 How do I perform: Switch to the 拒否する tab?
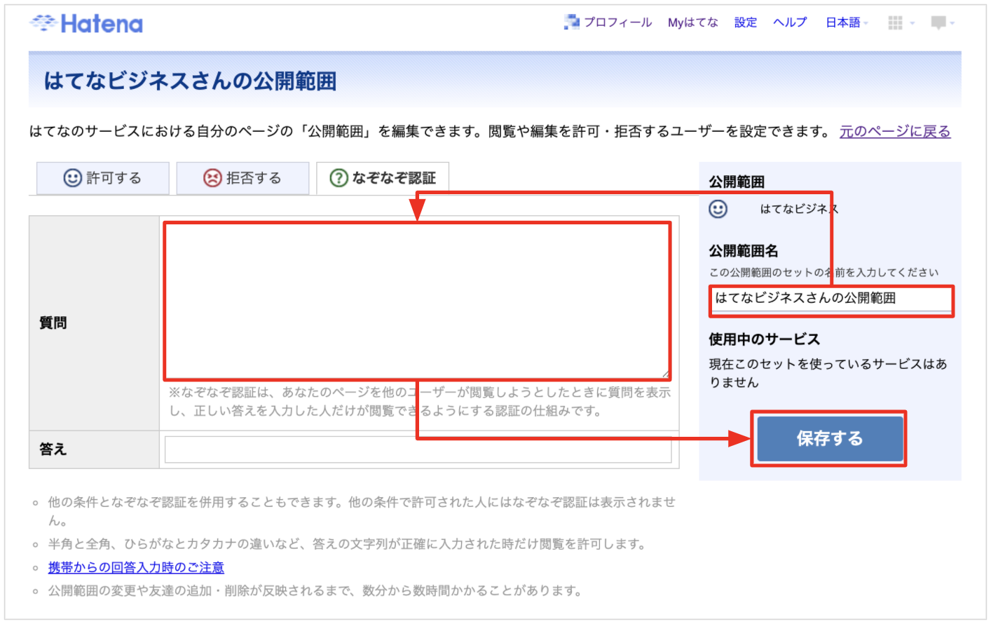(x=242, y=178)
